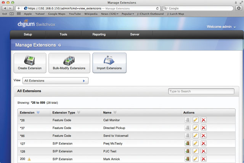Open phone settings for Peej McTesty
Screen dimensions: 244x163
pos(188,143)
